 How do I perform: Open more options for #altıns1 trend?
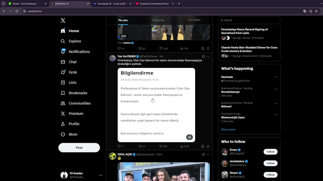[x=276, y=104]
